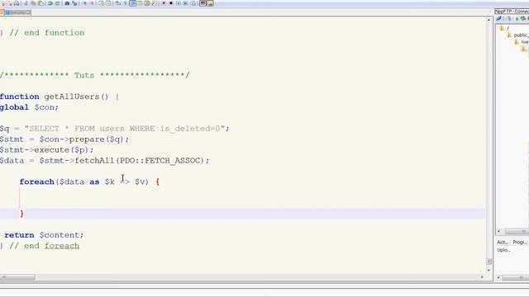Click the "global $con;" line
529x297 pixels.
[x=30, y=107]
